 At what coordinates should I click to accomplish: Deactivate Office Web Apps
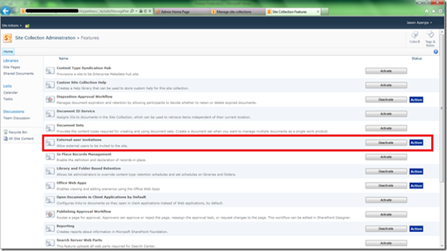click(x=386, y=186)
